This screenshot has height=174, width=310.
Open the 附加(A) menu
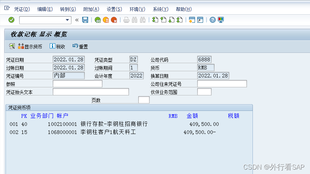[x=91, y=9]
